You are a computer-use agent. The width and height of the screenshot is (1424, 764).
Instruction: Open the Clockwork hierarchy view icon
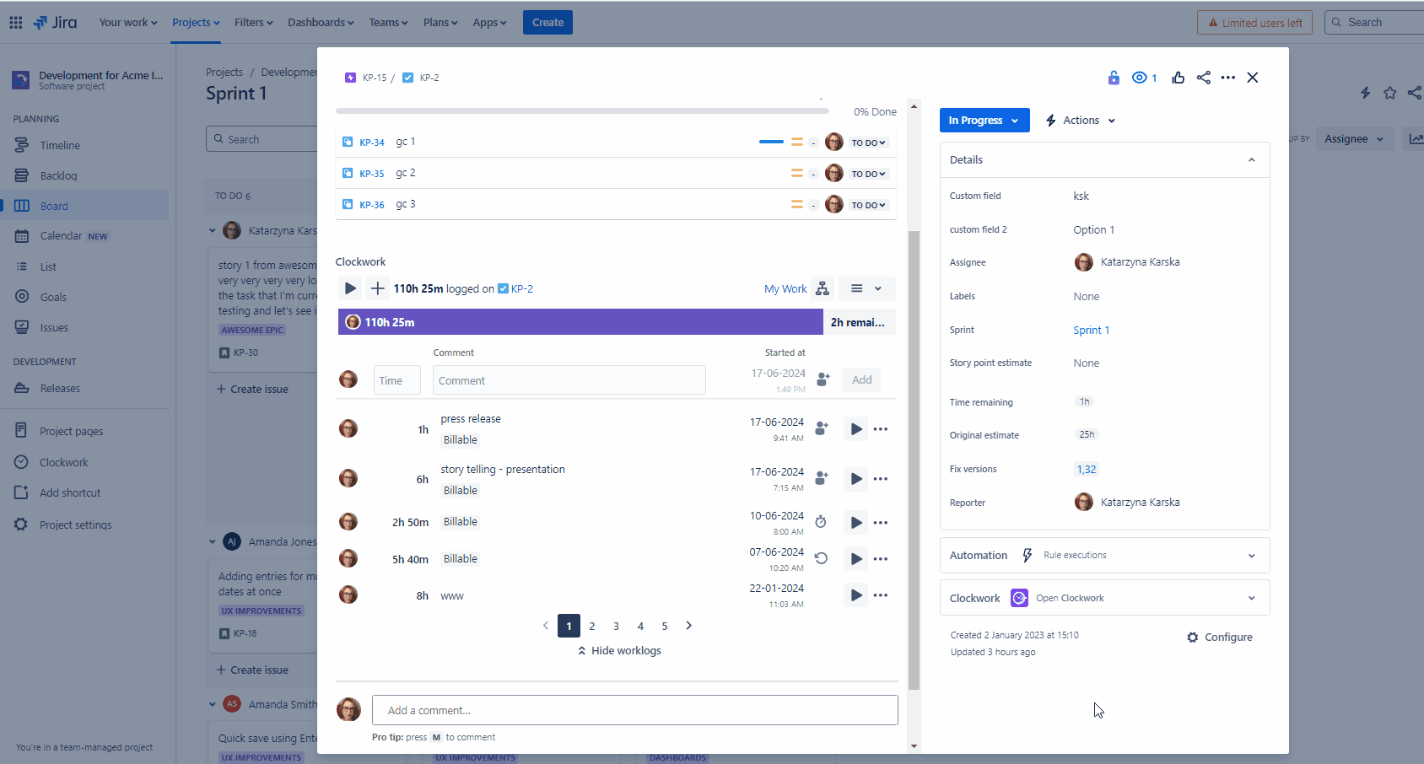pos(823,288)
